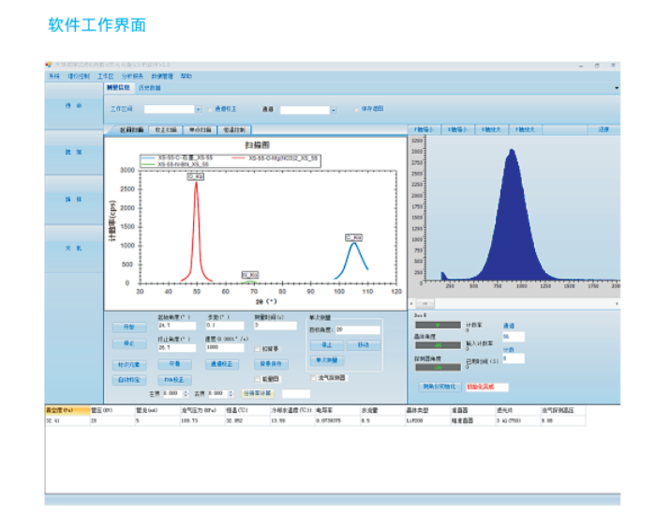
Task: Click the 计数 value field showing 0
Action: pos(513,358)
